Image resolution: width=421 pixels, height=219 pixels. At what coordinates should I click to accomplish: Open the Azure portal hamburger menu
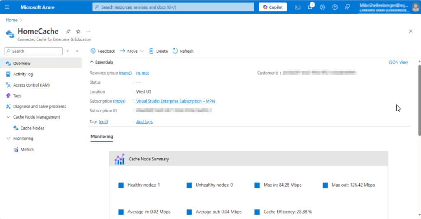click(x=7, y=7)
